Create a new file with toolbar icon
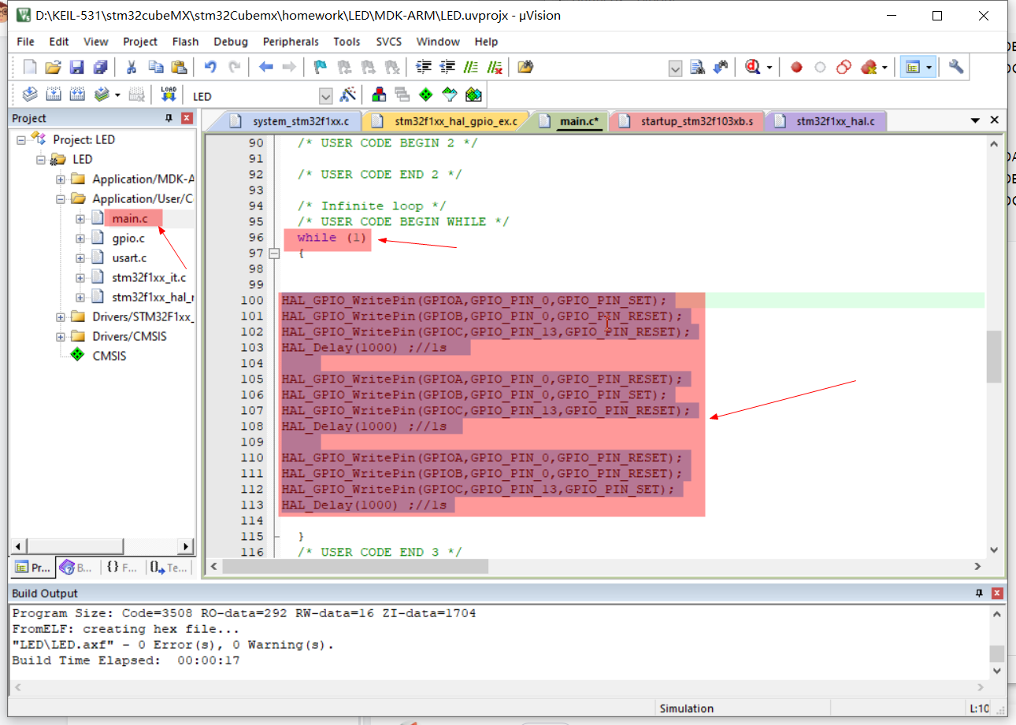1016x725 pixels. tap(30, 67)
